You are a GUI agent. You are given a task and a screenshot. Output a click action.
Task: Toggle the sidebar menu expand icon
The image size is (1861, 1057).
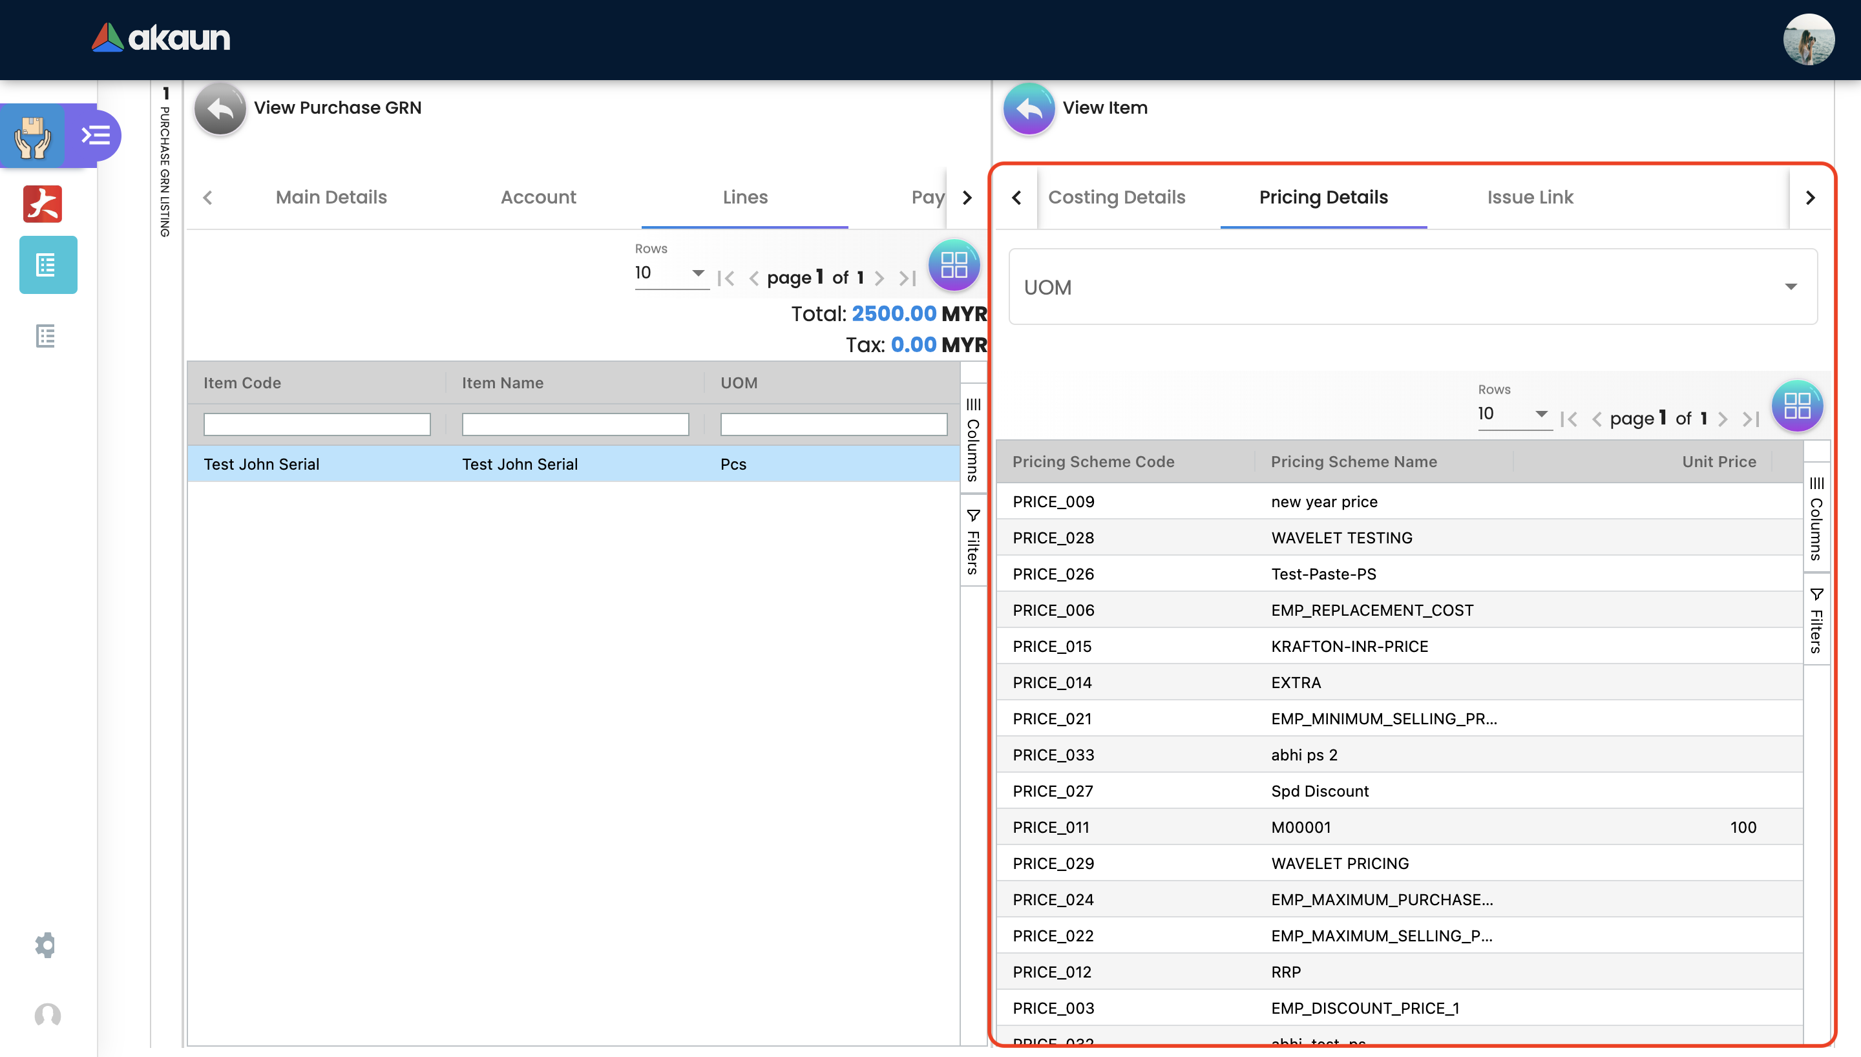(x=96, y=136)
